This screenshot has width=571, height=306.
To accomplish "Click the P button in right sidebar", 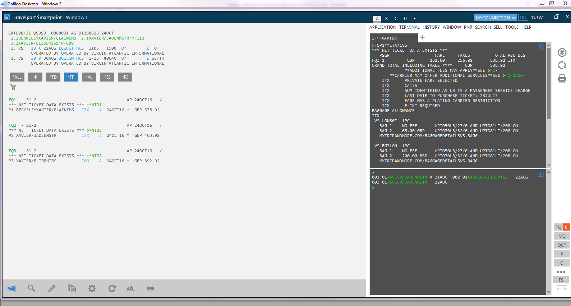I will coord(562,254).
